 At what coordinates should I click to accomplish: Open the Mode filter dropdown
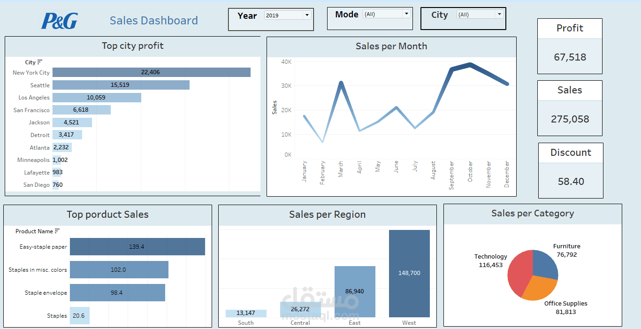pyautogui.click(x=387, y=15)
